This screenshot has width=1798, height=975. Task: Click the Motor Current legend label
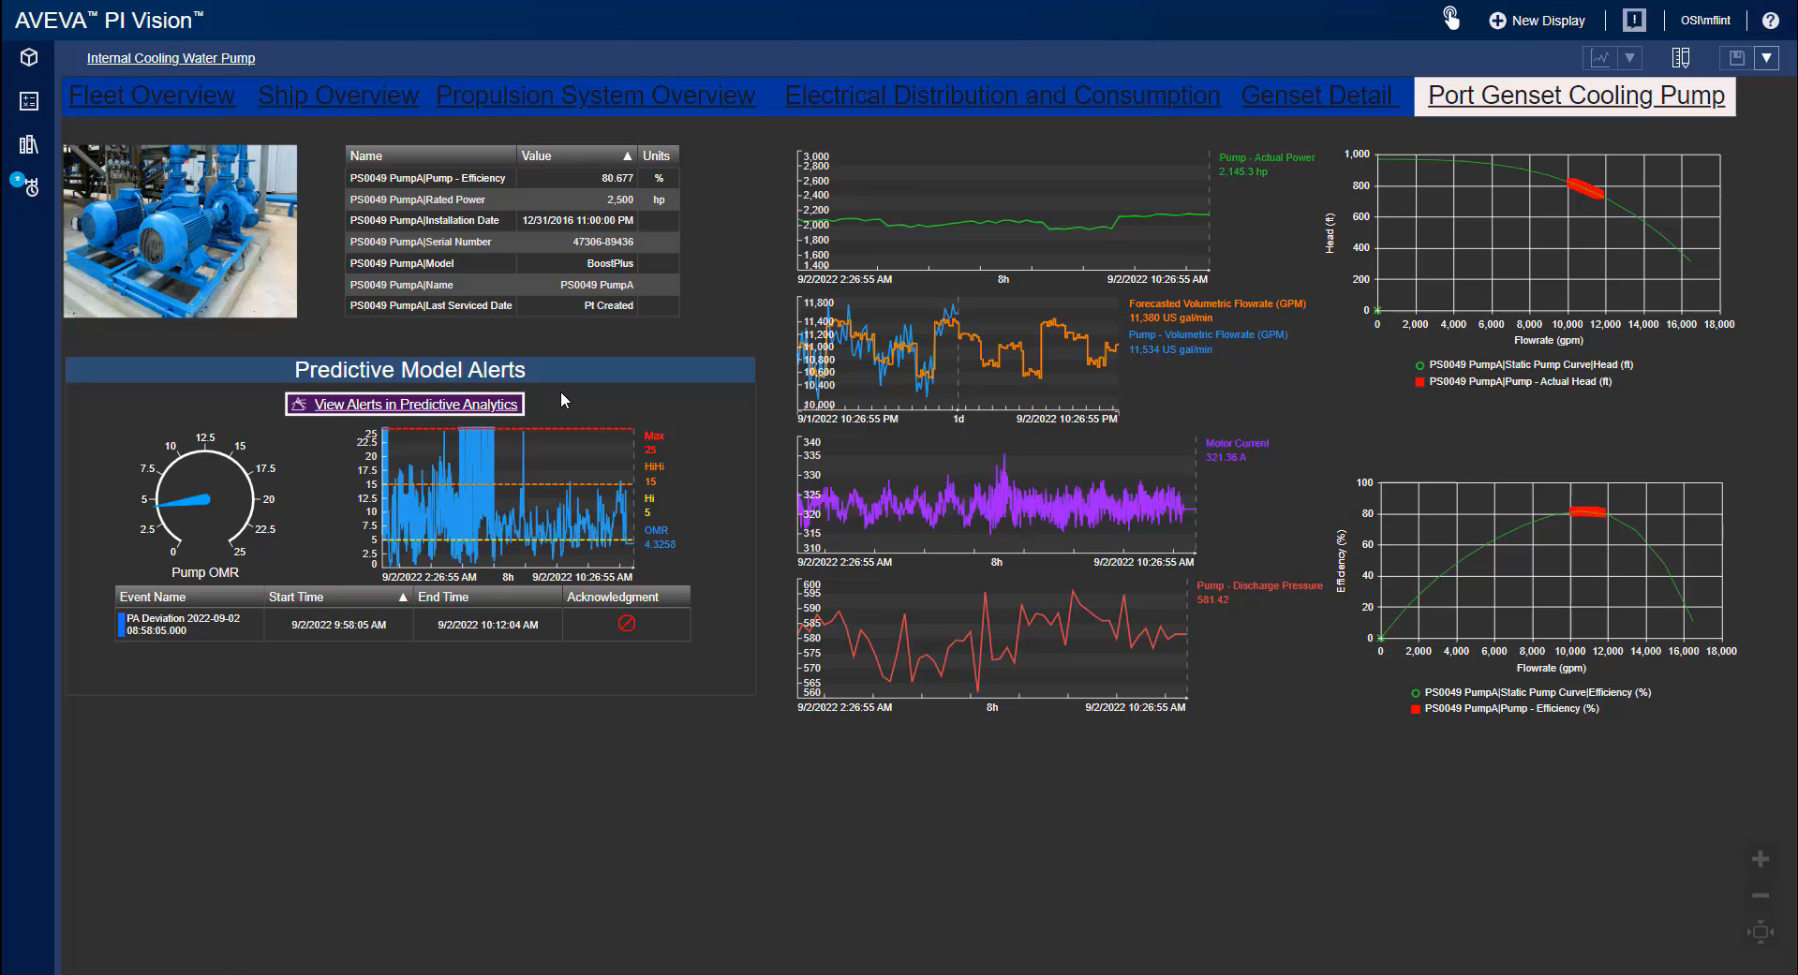click(x=1237, y=443)
